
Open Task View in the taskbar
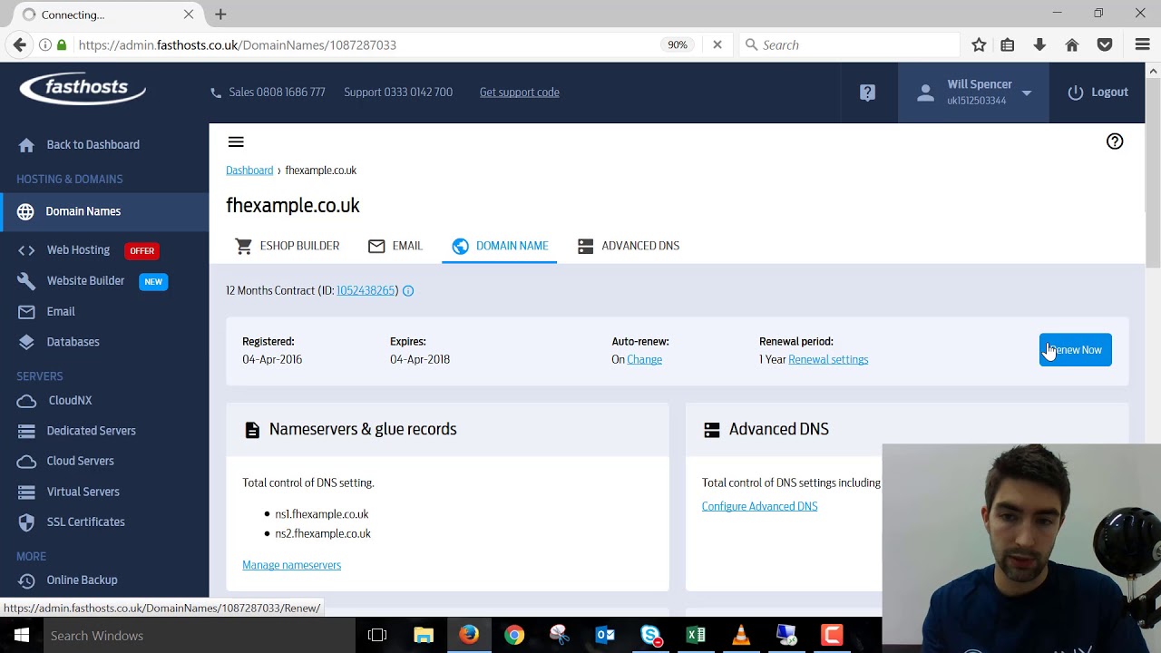click(377, 636)
